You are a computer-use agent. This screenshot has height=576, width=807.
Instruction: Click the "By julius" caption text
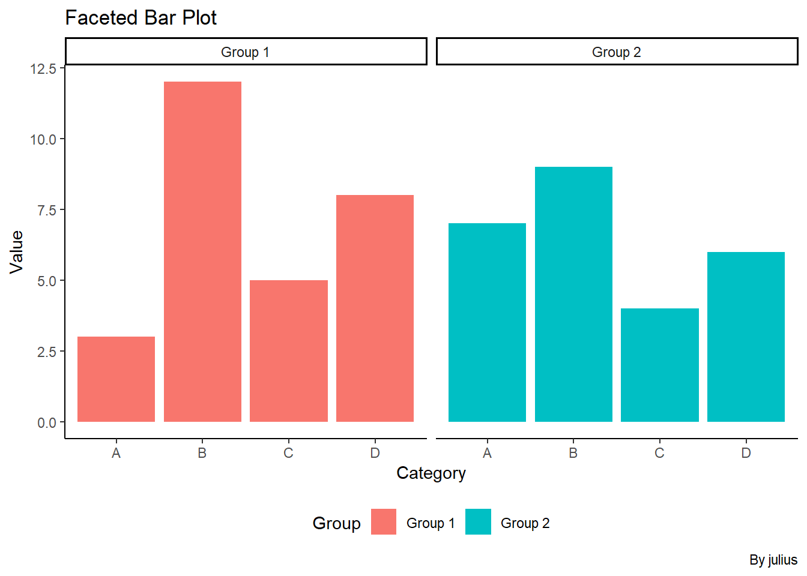[x=773, y=560]
